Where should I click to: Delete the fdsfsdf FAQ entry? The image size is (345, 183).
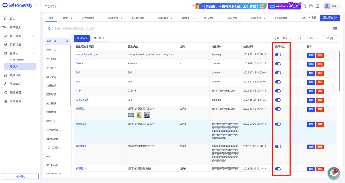pos(320,64)
